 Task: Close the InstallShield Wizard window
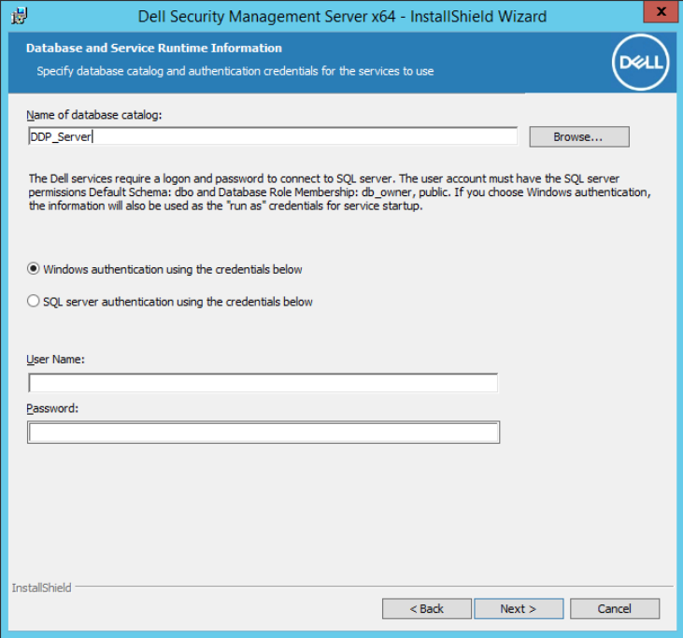coord(661,11)
